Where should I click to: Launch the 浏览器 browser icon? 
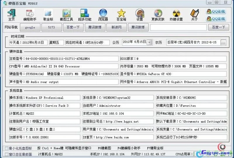coord(103,15)
